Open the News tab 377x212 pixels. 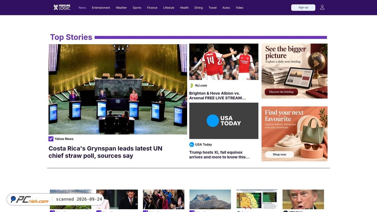pos(82,8)
